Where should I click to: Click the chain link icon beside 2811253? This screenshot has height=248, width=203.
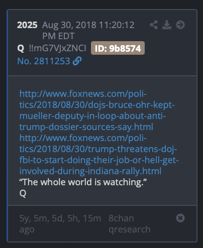pos(77,61)
